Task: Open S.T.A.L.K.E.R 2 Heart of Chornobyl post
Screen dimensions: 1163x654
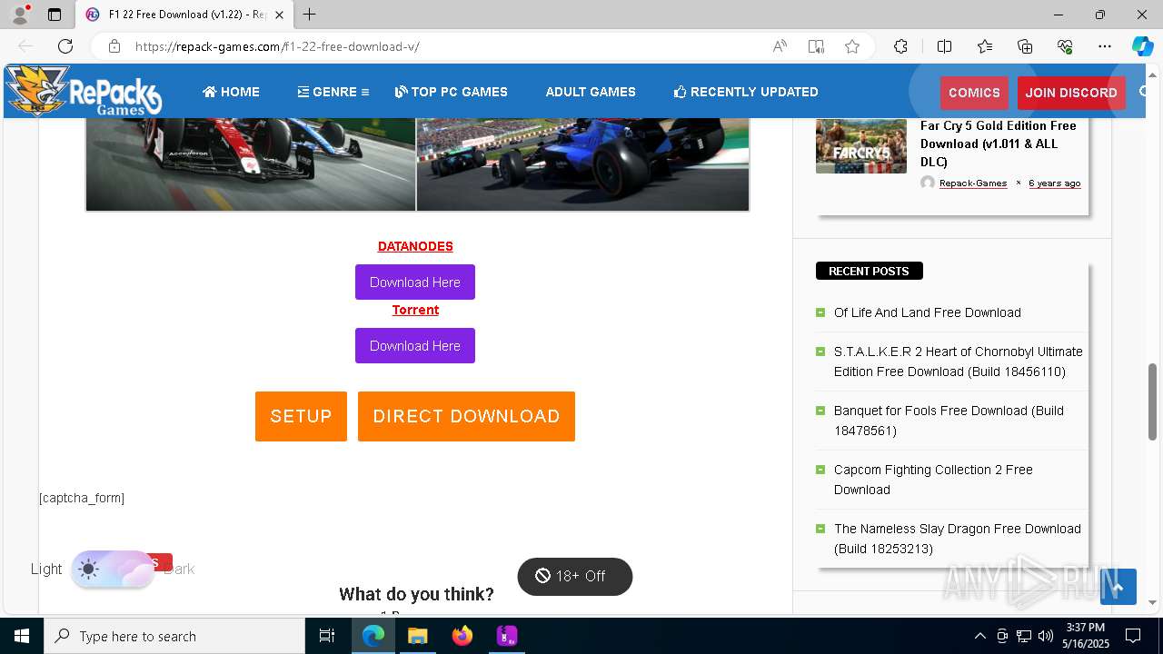Action: (x=959, y=362)
